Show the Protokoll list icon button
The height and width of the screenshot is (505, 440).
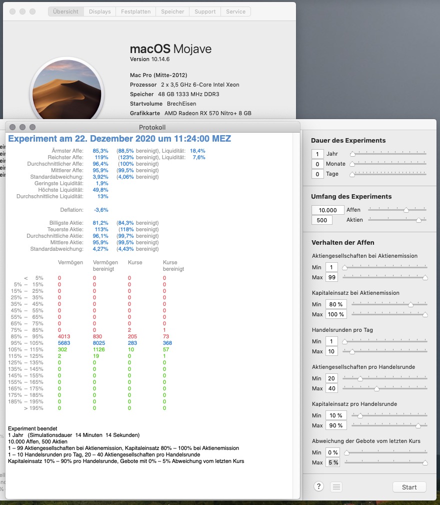point(336,487)
